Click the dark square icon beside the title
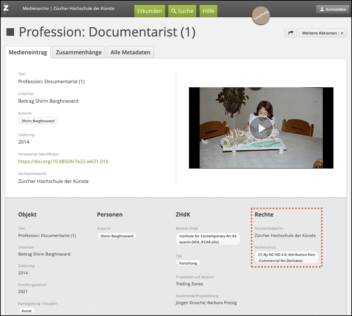352x316 pixels. 11,32
